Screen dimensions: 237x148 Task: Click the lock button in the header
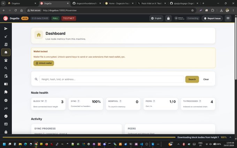168,18
